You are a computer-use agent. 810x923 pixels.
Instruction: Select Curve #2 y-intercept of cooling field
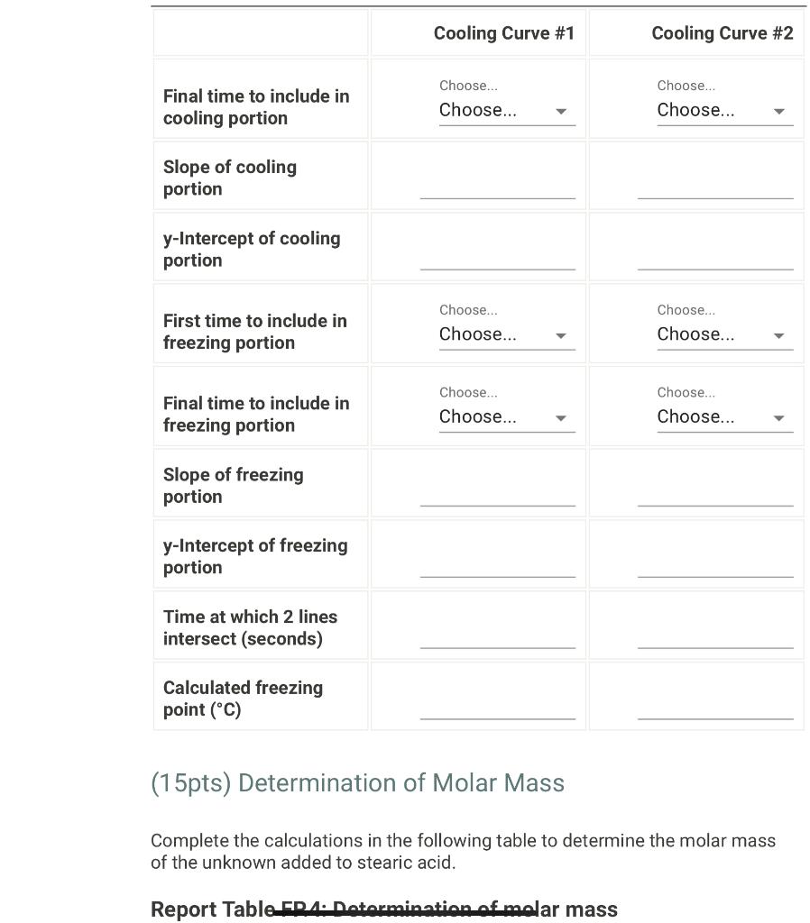pyautogui.click(x=715, y=257)
